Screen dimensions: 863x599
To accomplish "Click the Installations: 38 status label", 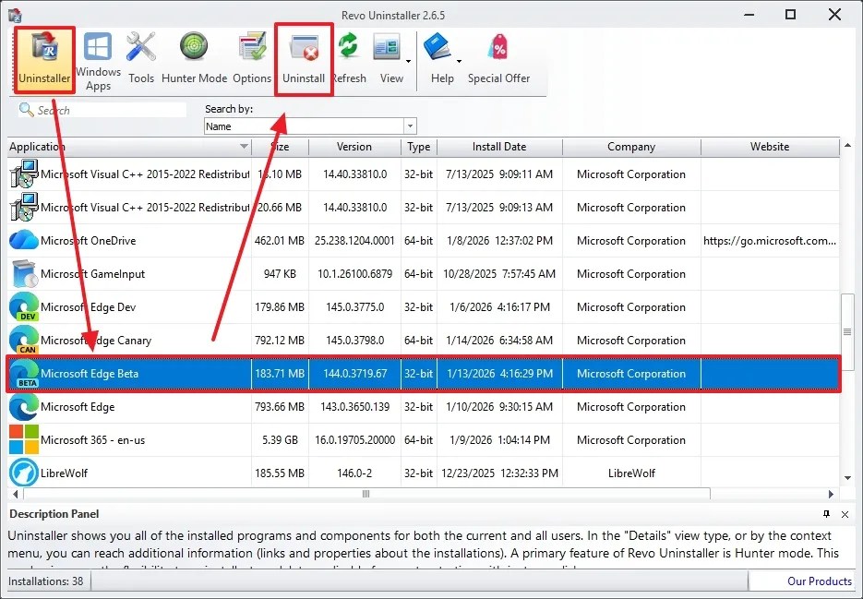I will 46,581.
